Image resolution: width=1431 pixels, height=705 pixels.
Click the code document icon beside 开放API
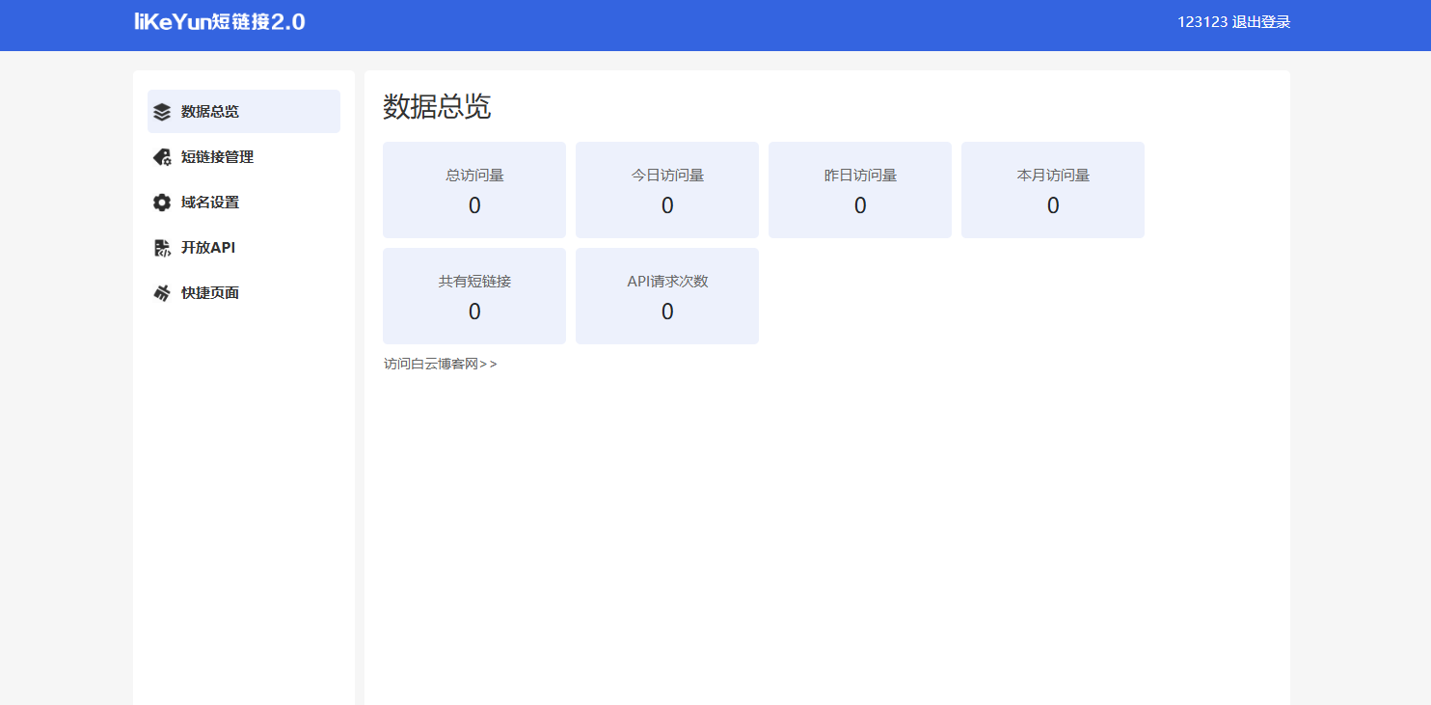click(161, 247)
